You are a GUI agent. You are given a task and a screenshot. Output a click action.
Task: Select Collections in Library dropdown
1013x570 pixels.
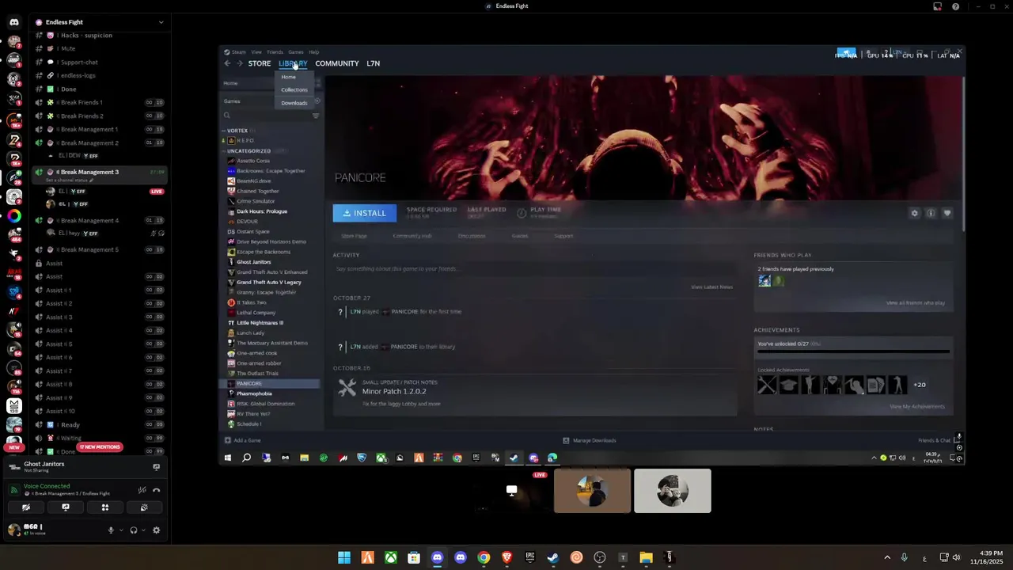(294, 90)
